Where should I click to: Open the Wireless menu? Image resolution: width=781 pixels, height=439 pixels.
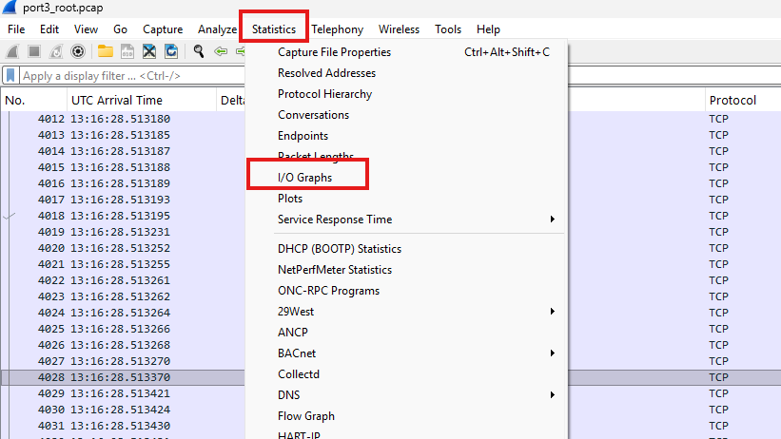point(399,29)
